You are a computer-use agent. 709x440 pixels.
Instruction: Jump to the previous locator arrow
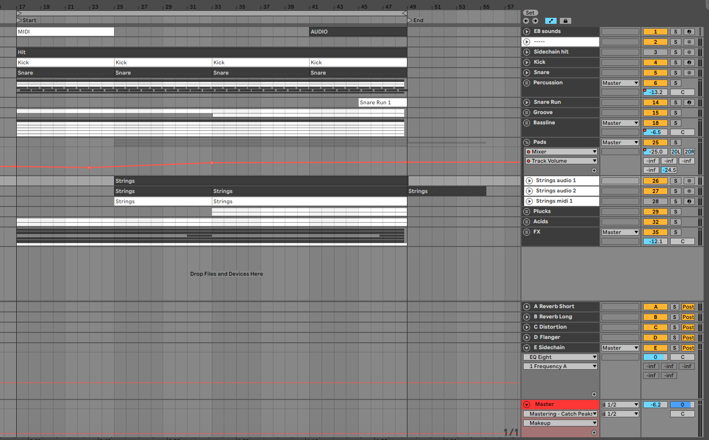click(527, 21)
